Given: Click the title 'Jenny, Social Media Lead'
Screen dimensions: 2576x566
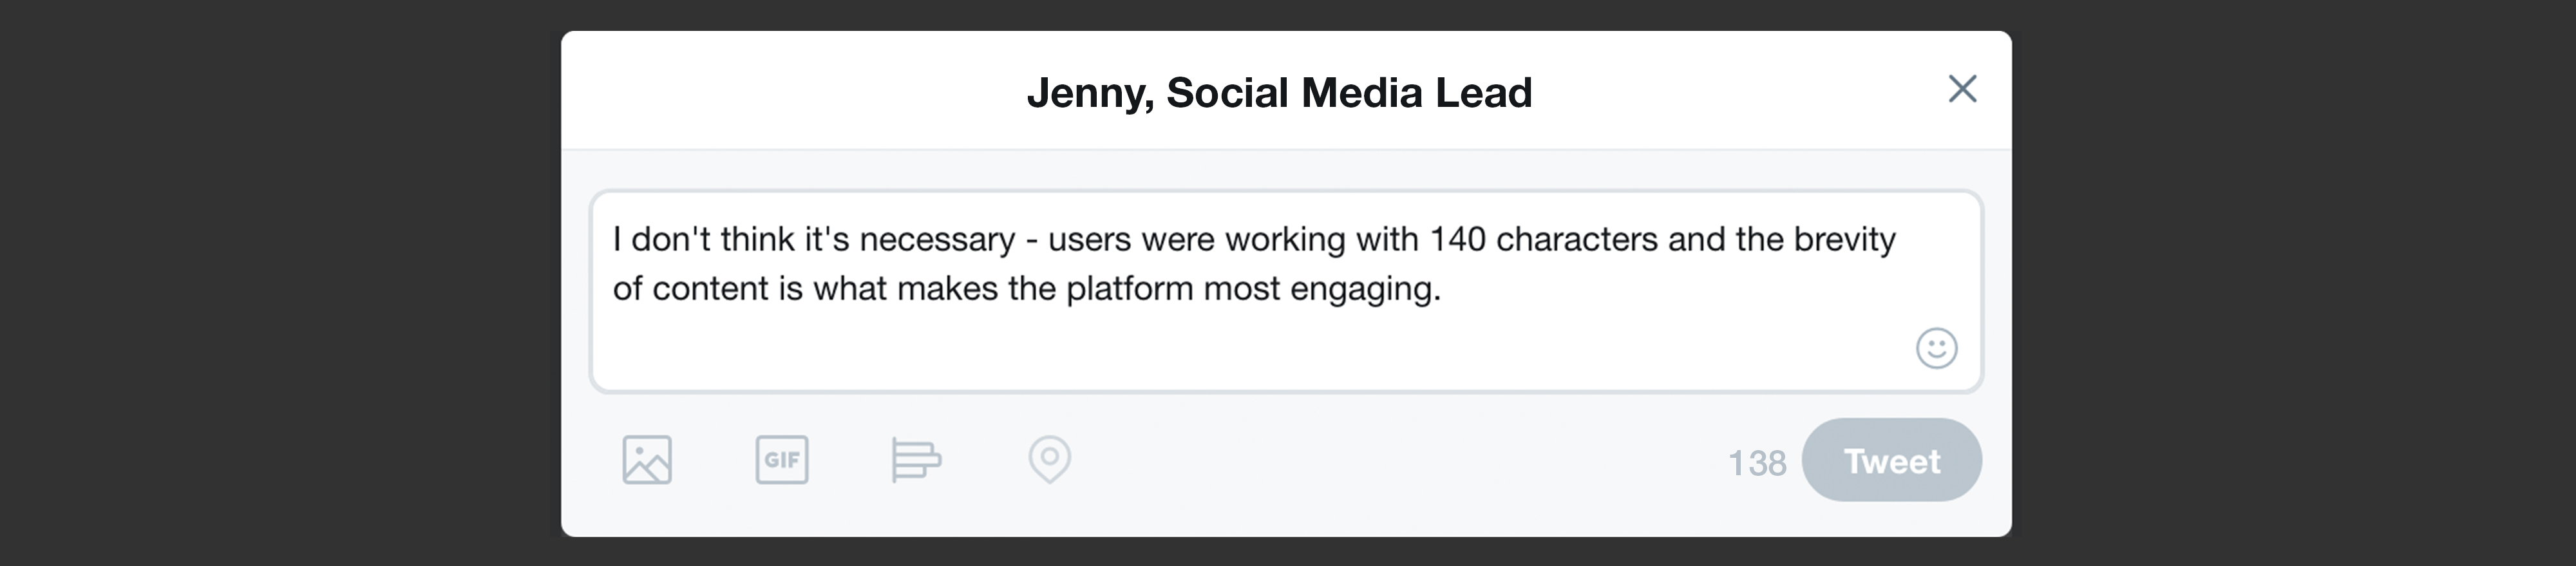Looking at the screenshot, I should [1279, 92].
